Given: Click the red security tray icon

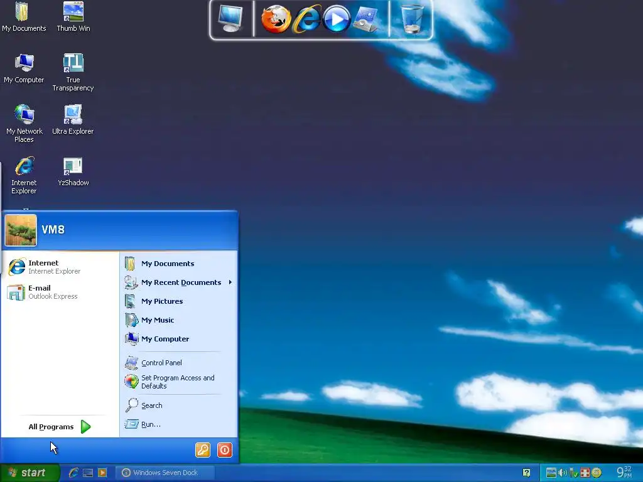Looking at the screenshot, I should click(585, 473).
